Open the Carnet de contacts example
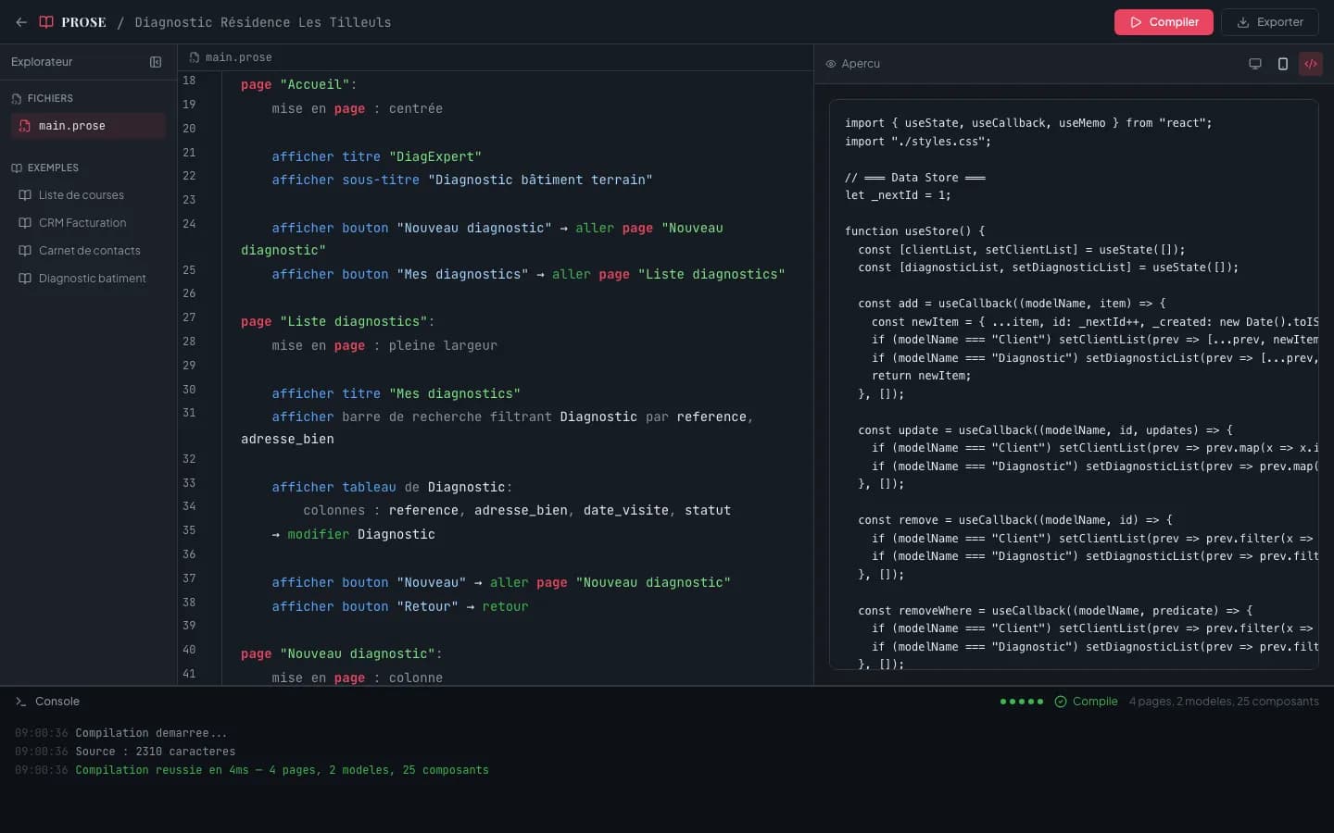The height and width of the screenshot is (833, 1334). click(x=88, y=251)
